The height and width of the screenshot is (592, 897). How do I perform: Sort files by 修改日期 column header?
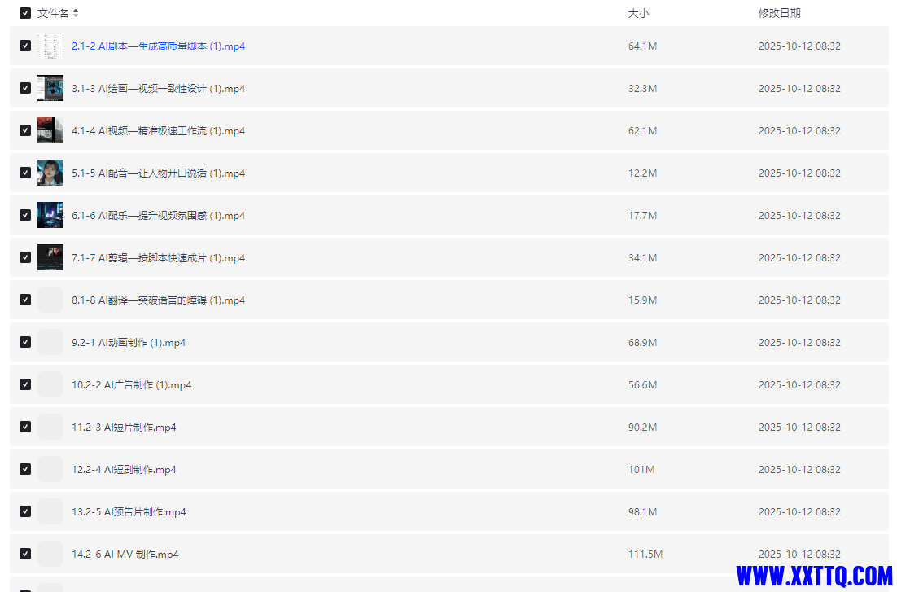[779, 13]
